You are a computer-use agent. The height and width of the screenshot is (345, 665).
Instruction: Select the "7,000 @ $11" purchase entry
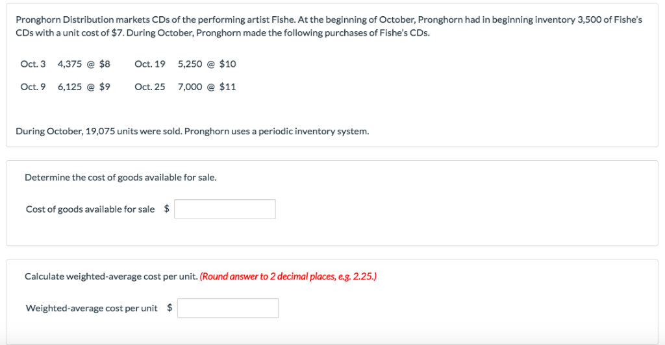(207, 87)
